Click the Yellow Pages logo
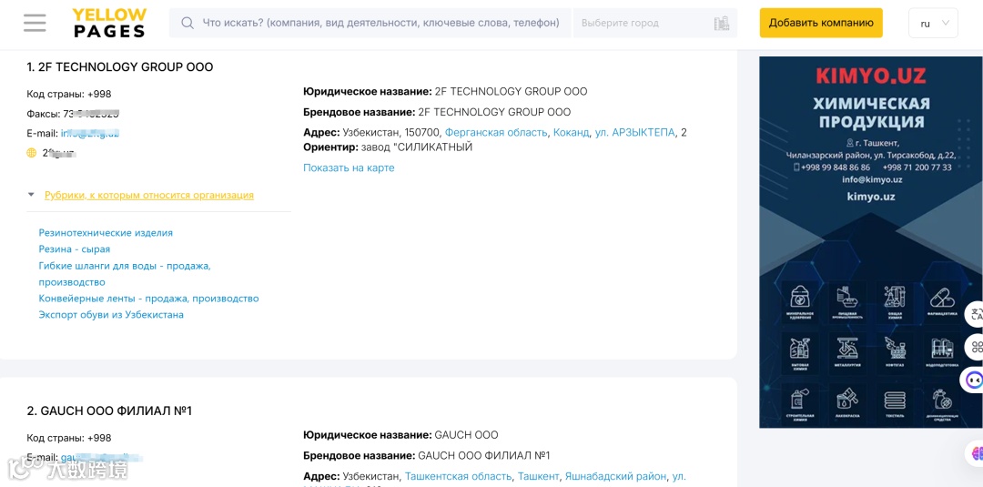Viewport: 983px width, 487px height. (x=110, y=23)
